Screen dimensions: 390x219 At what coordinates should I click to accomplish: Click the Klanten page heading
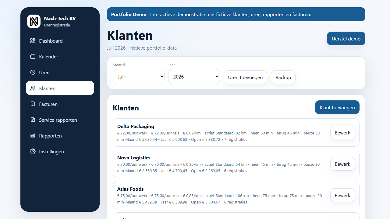pyautogui.click(x=130, y=36)
